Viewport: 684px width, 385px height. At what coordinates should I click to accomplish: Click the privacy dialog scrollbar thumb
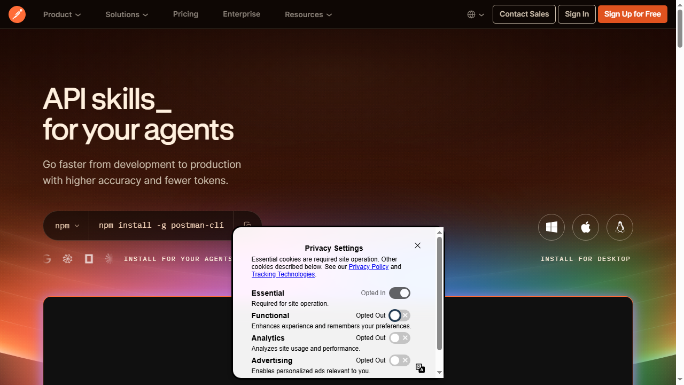tap(440, 293)
